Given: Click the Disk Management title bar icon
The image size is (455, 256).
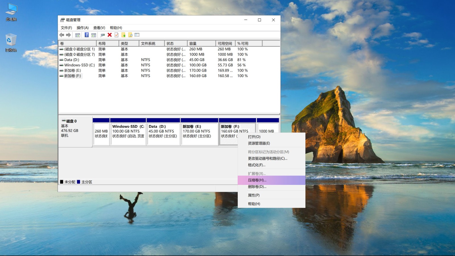Looking at the screenshot, I should tap(62, 20).
